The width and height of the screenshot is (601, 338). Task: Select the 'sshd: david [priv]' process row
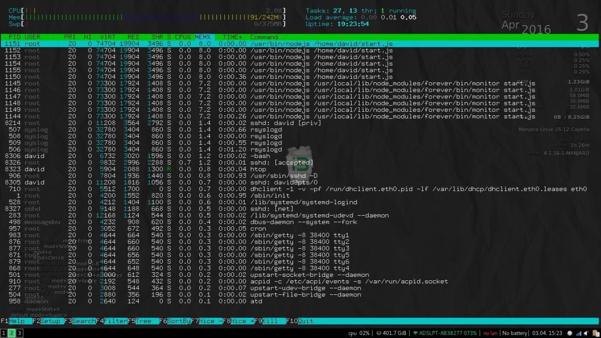coord(300,123)
